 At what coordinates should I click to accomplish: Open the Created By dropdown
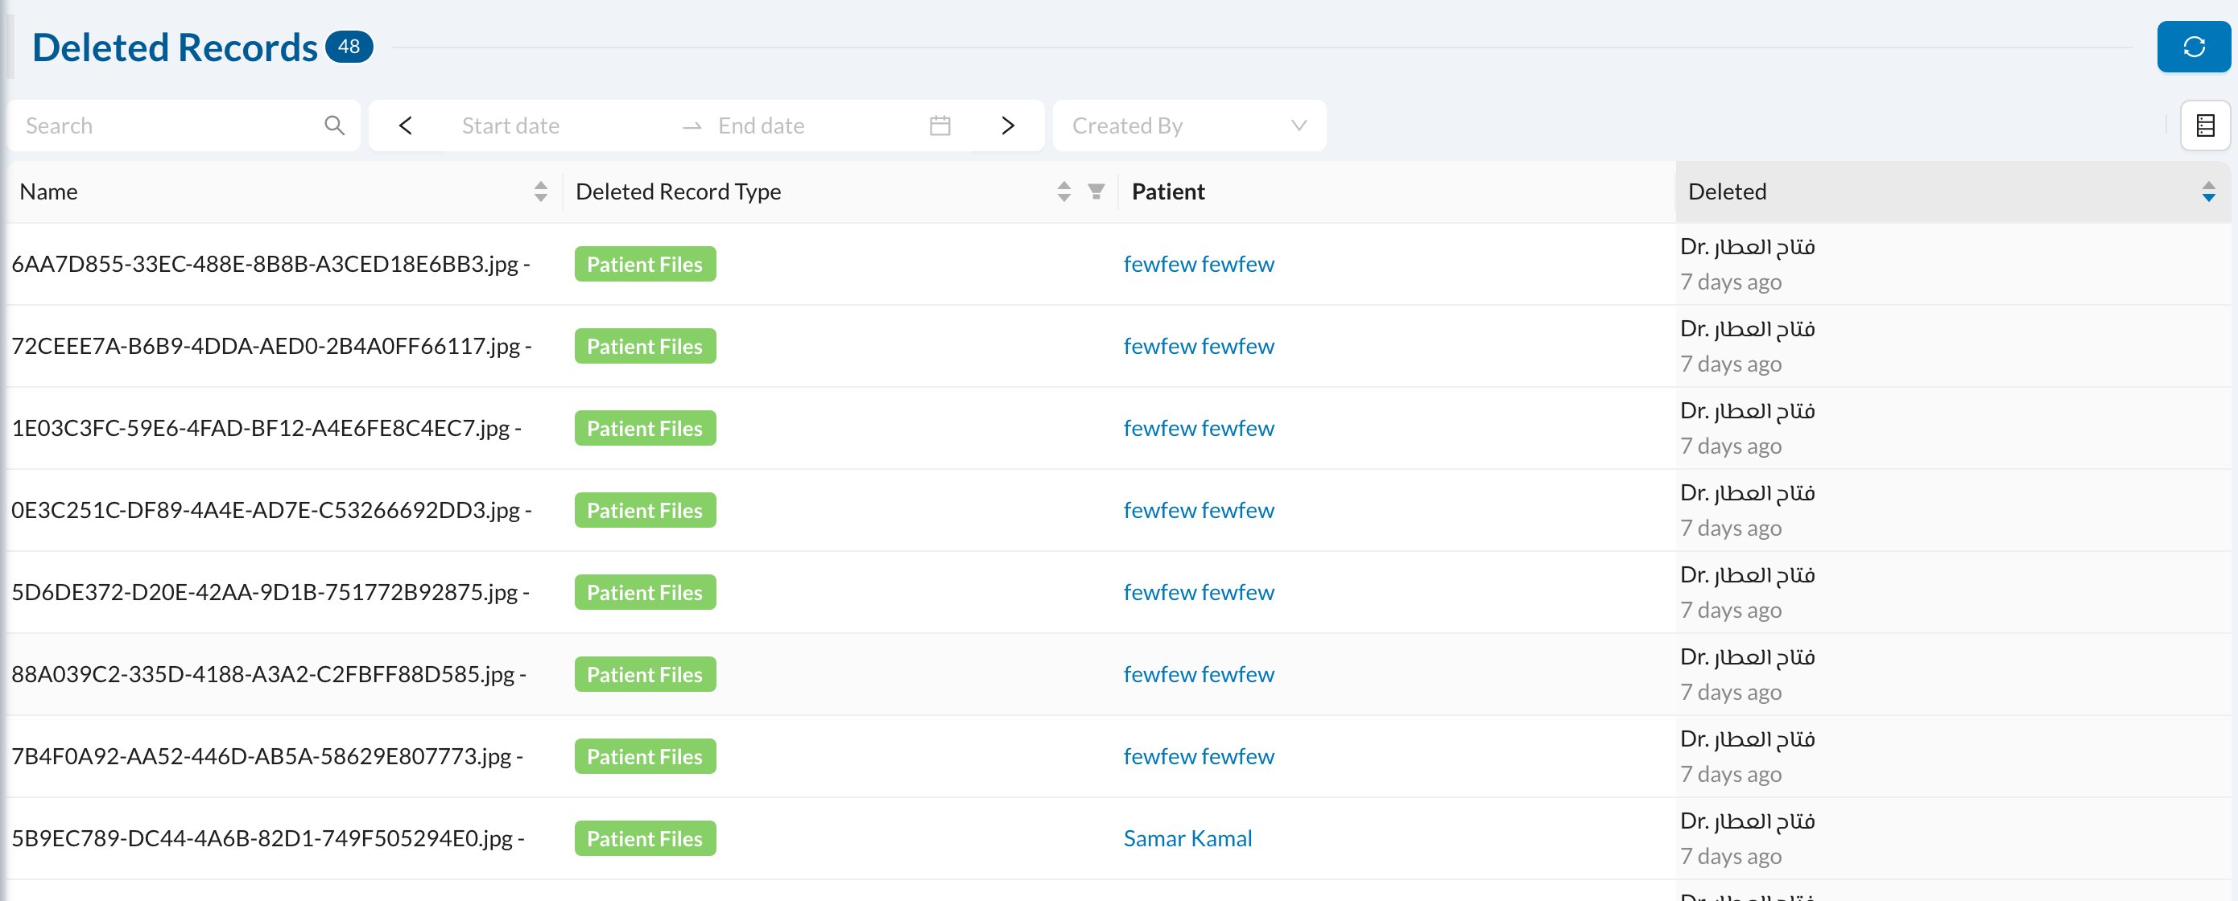tap(1189, 125)
